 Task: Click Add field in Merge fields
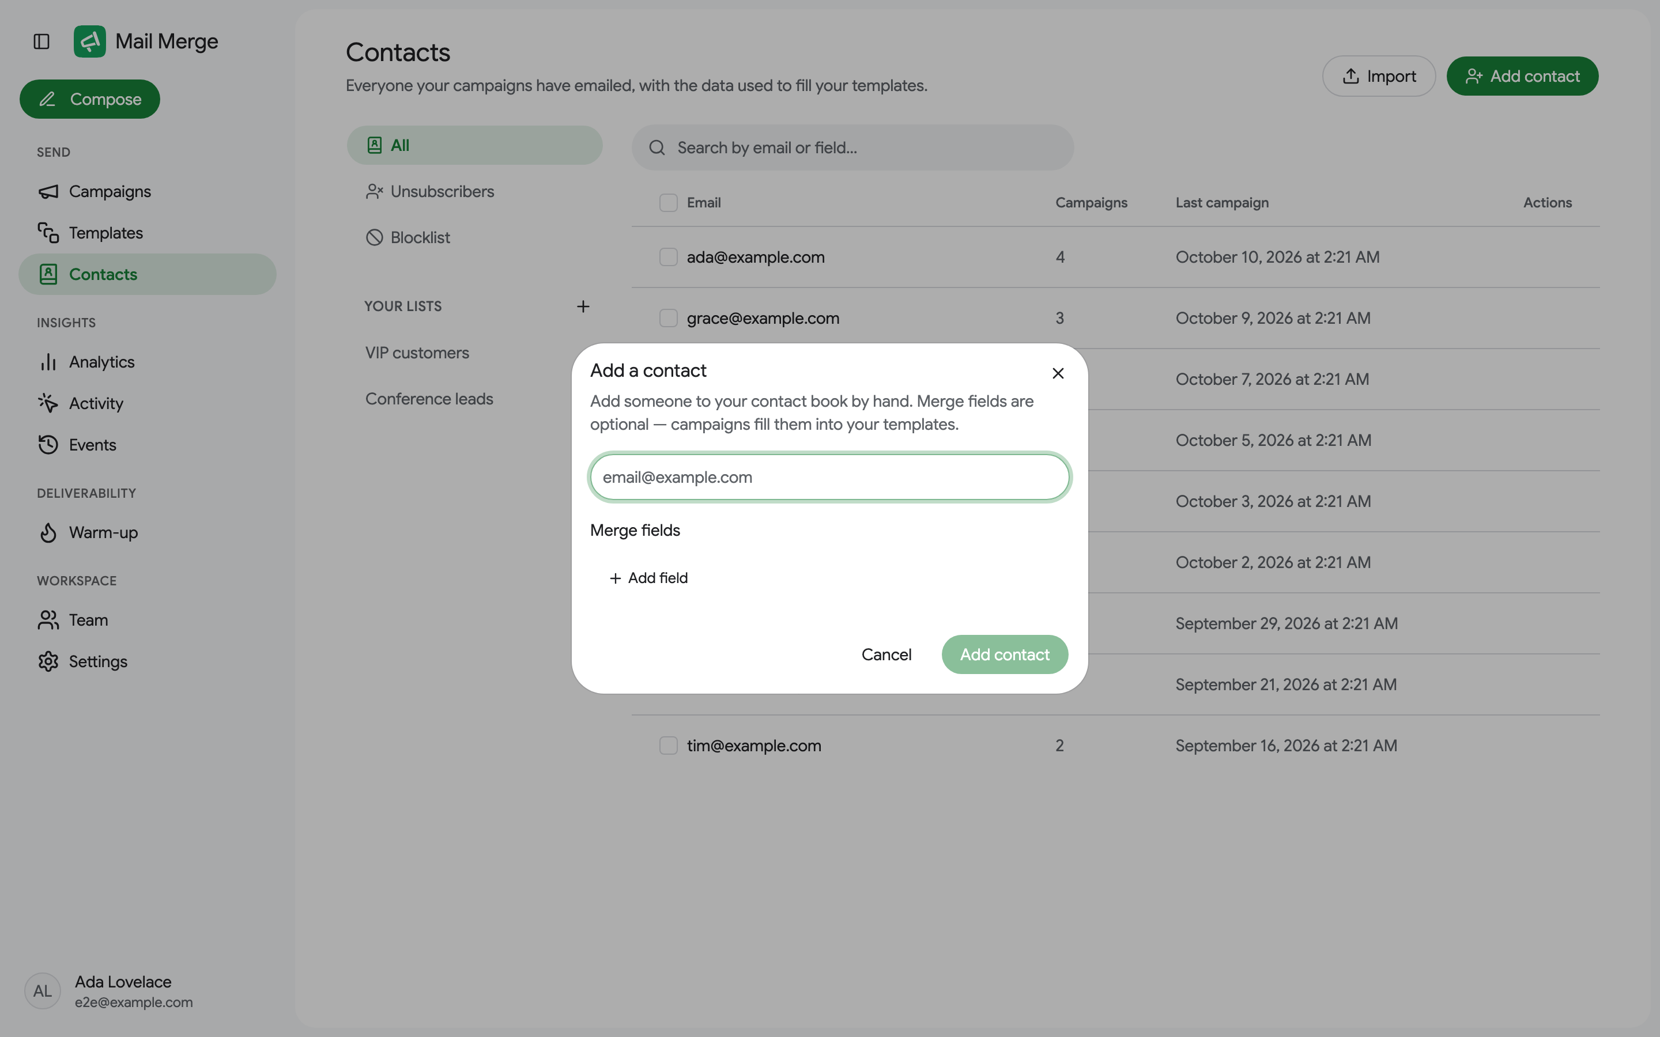(x=648, y=578)
